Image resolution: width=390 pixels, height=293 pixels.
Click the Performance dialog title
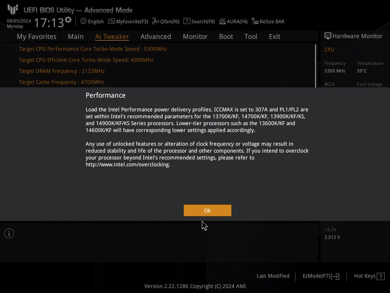coord(105,95)
